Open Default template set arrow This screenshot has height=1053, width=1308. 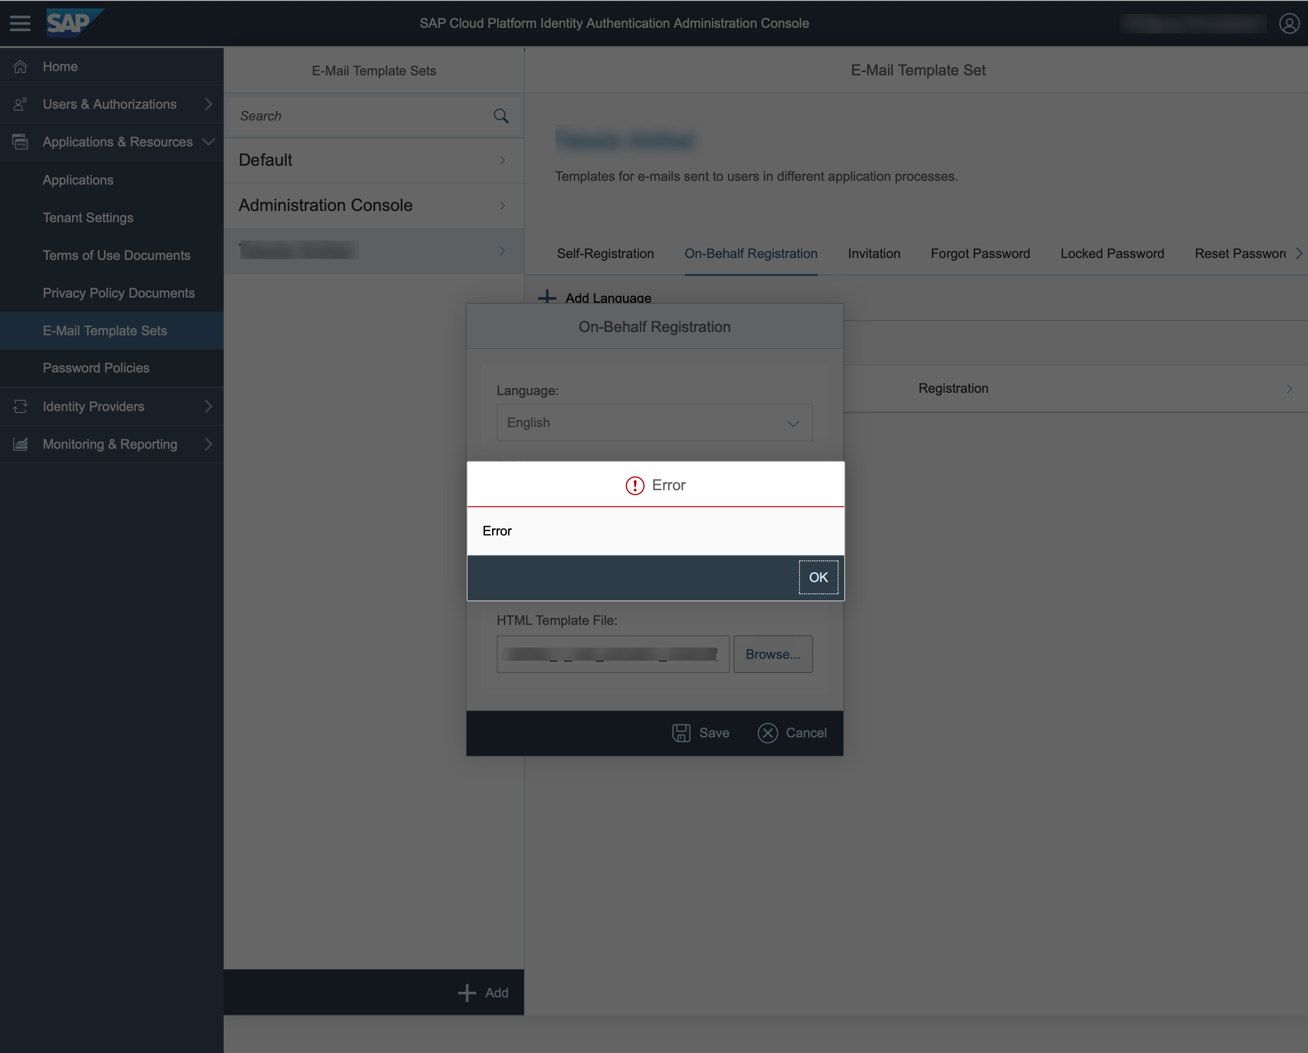(502, 160)
